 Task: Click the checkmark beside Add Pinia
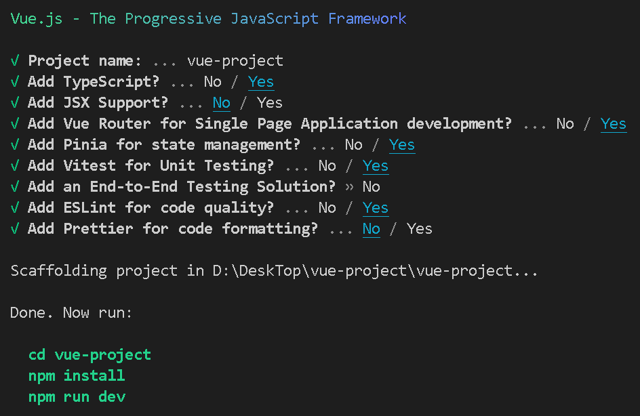click(15, 145)
